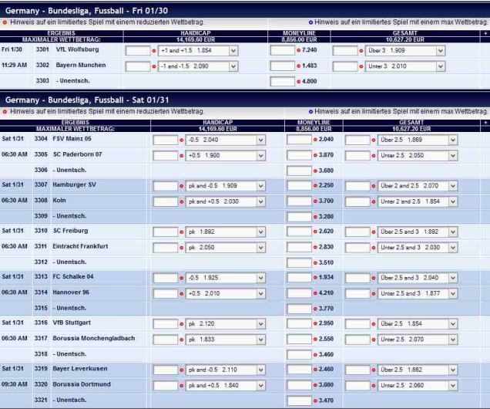Click plus icon in Fri 01/30 table header
This screenshot has height=409, width=490.
tap(485, 33)
